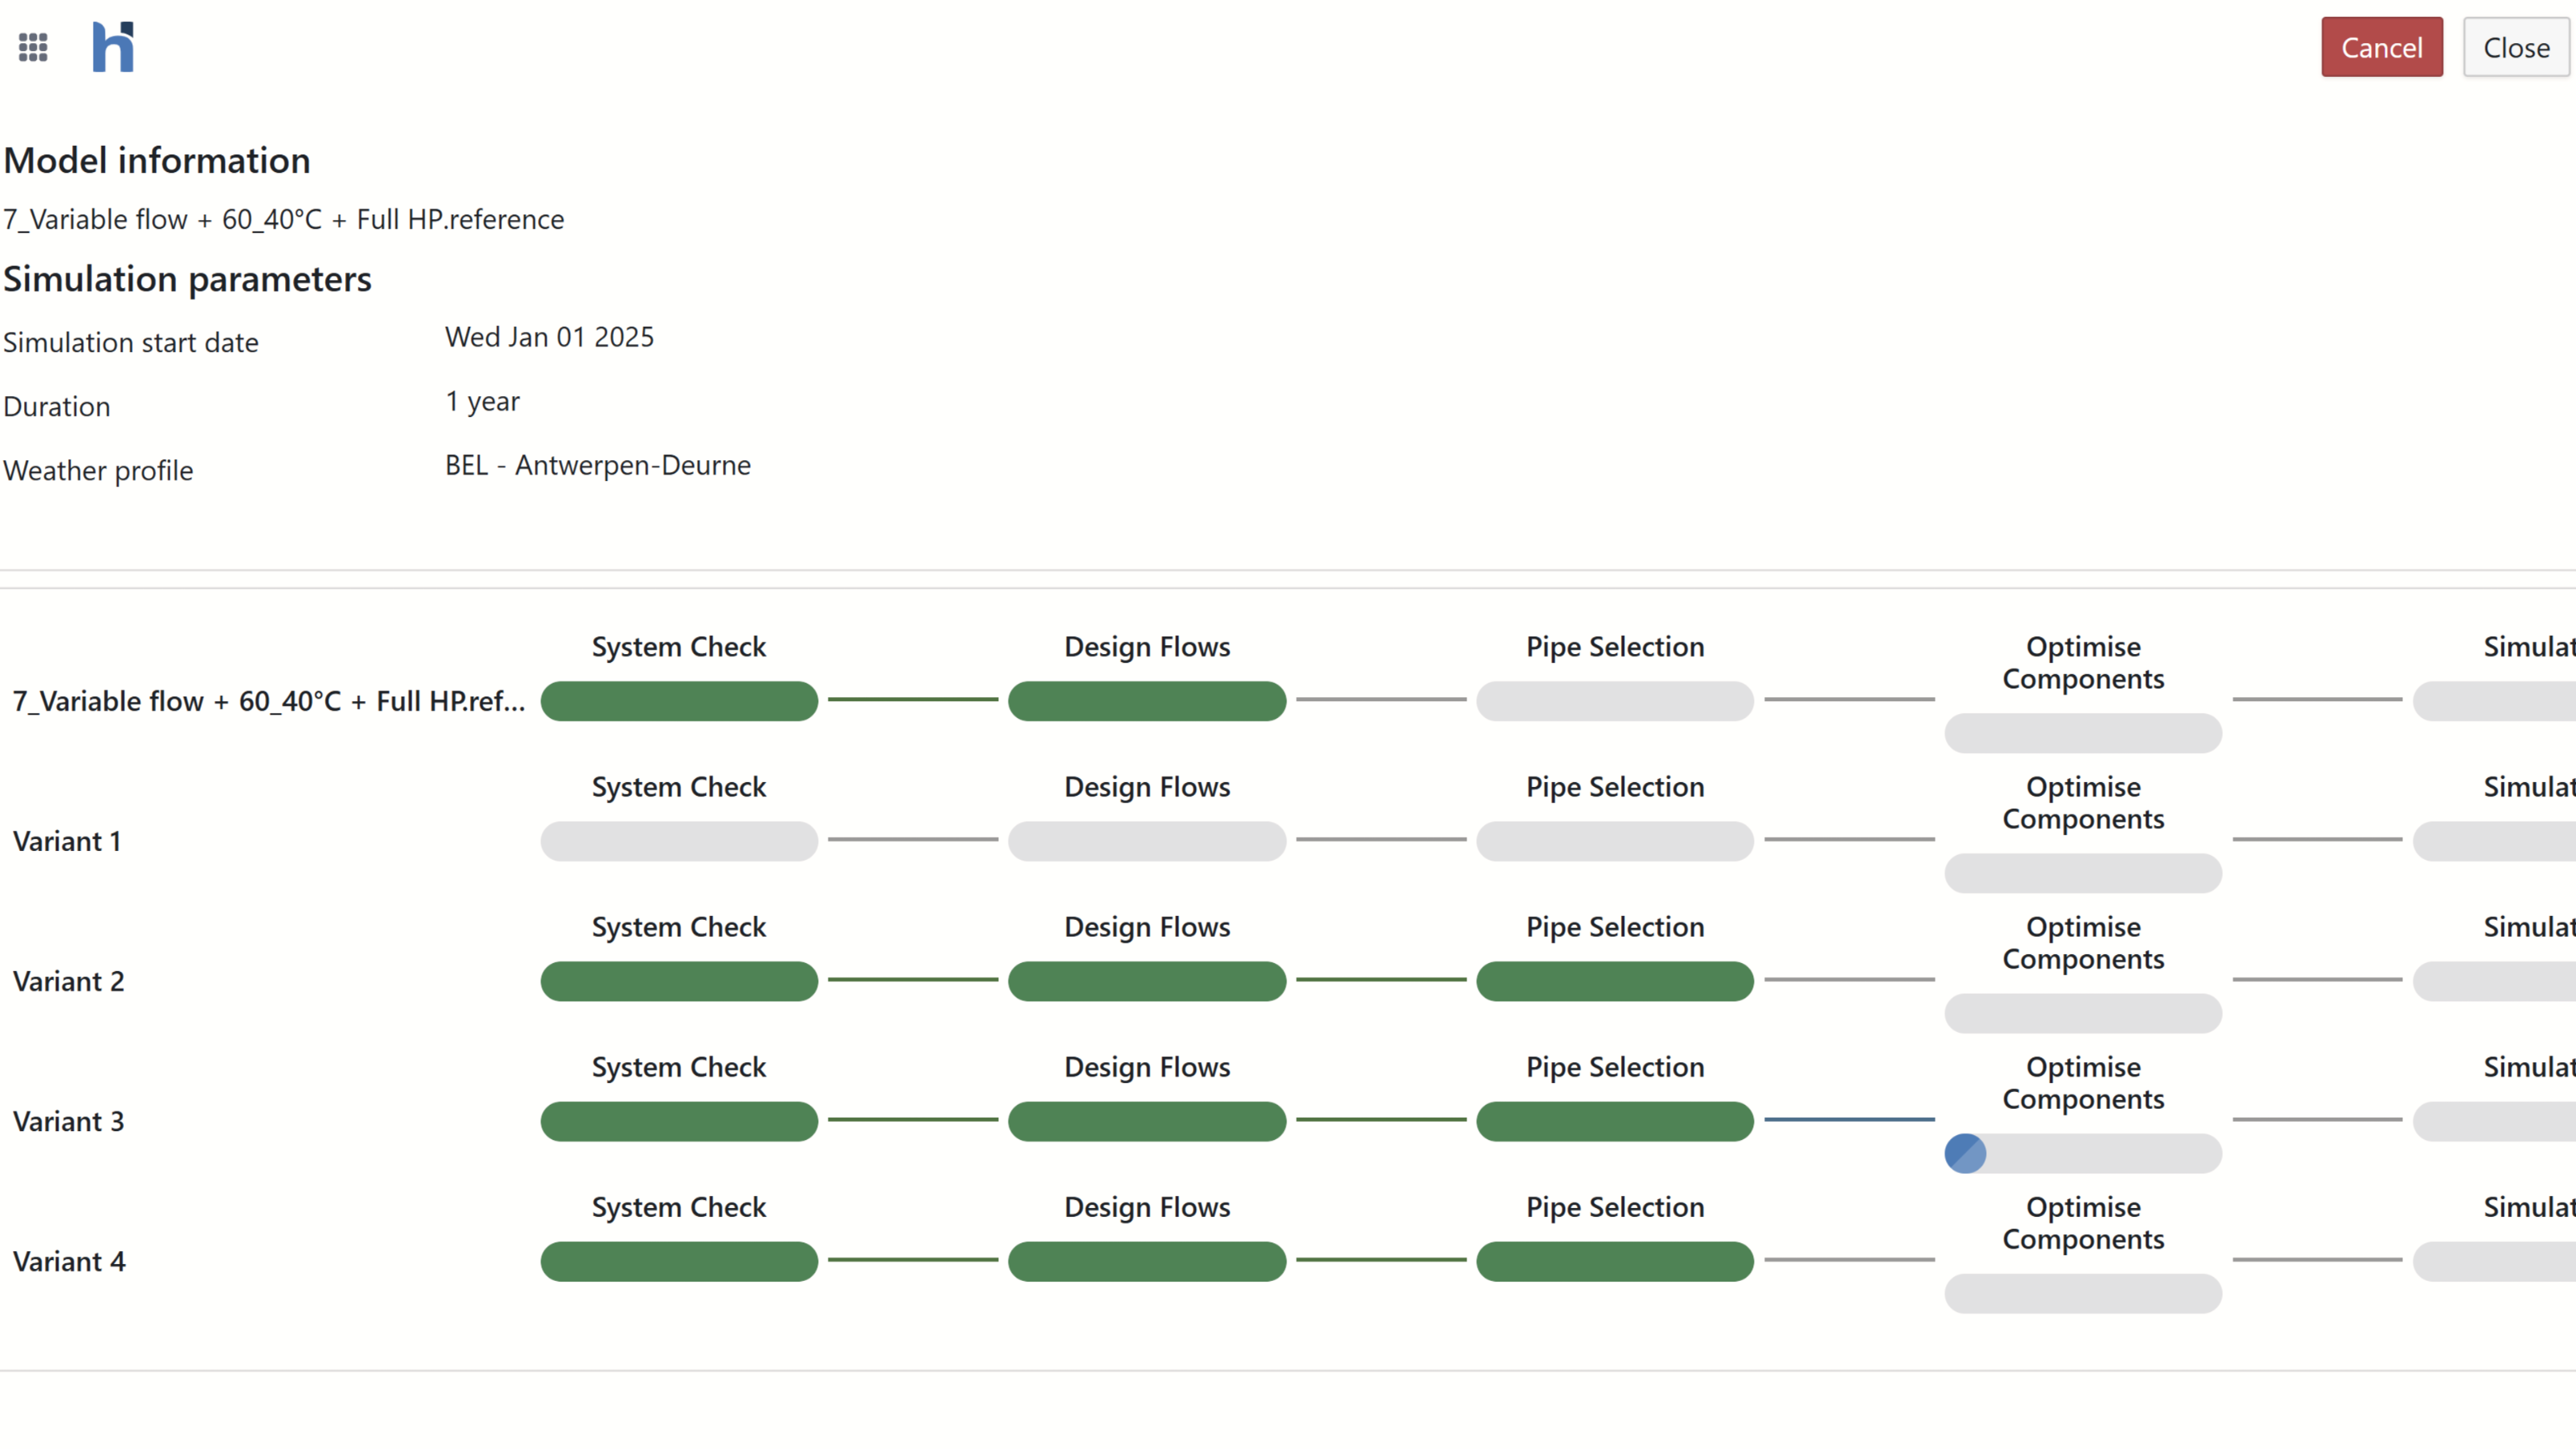
Task: Select the Variant 1 row label
Action: 67,841
